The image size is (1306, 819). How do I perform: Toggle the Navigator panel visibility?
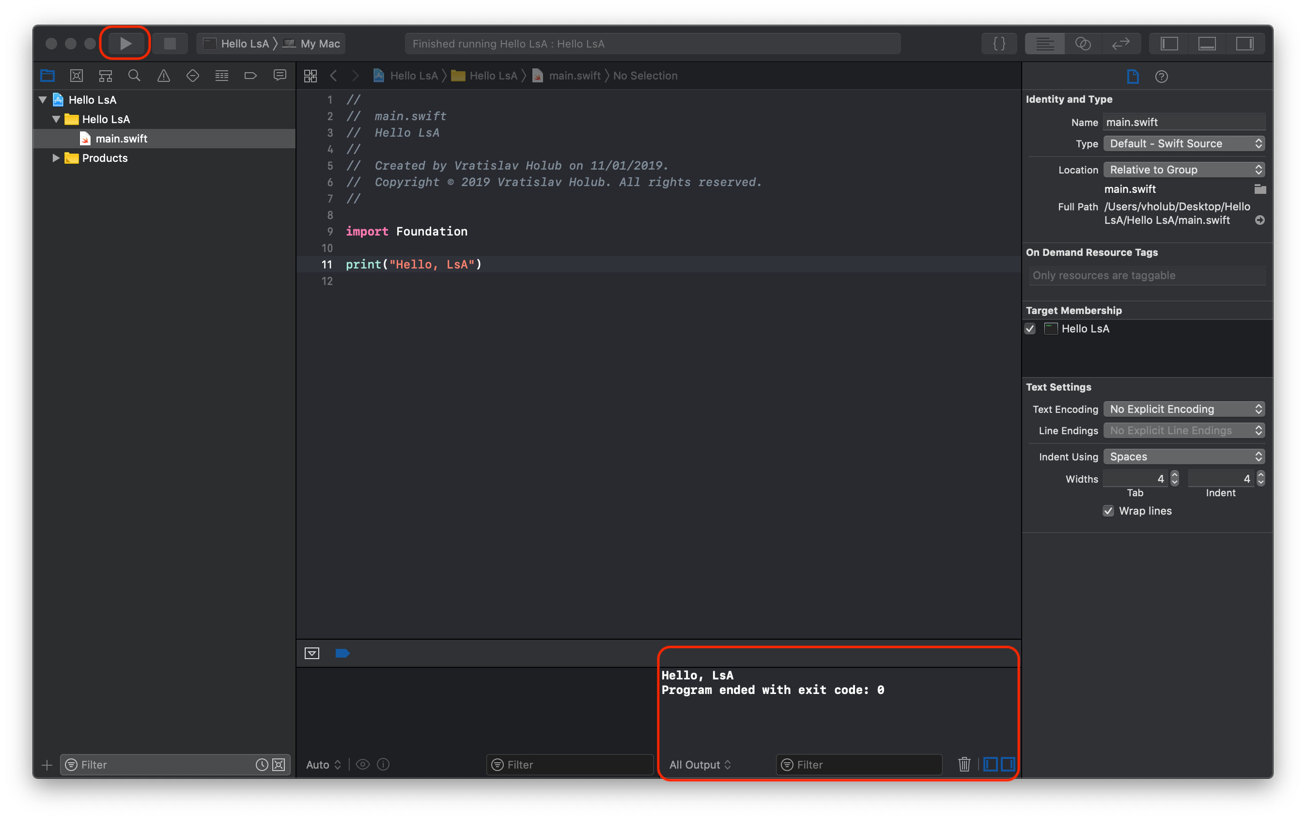[x=1169, y=43]
